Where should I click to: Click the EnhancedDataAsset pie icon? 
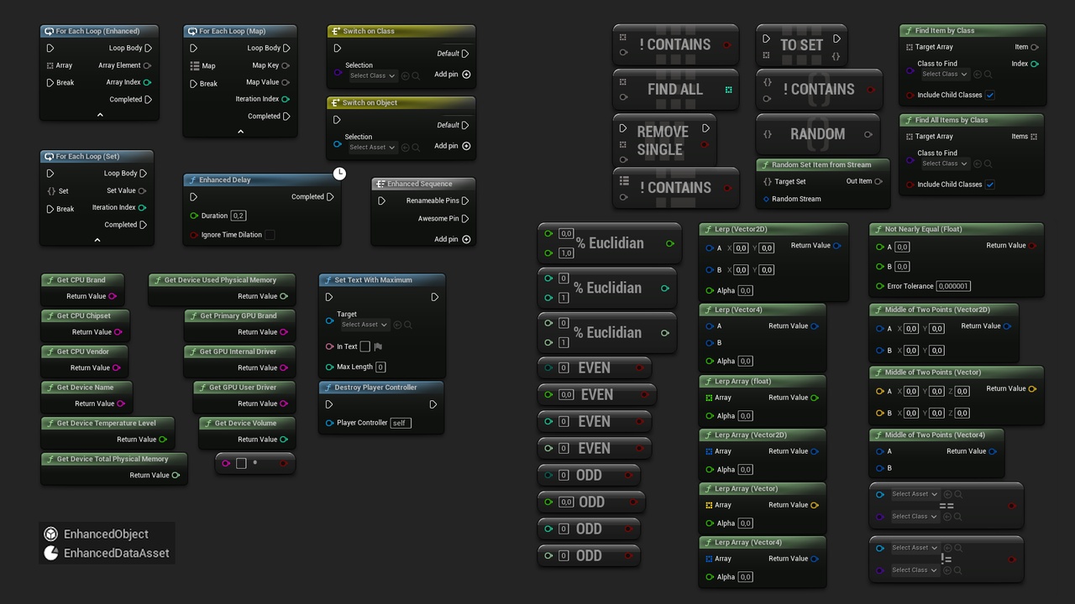(x=51, y=553)
